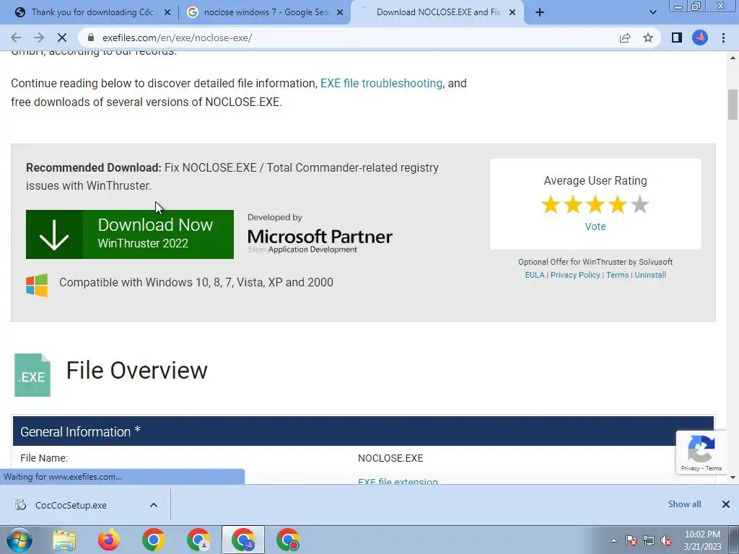The image size is (739, 554).
Task: Select the 'Download NOCLOSE.EXE' tab
Action: tap(438, 12)
